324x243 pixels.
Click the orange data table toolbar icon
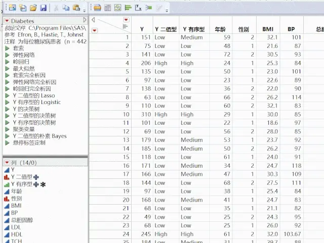coord(97,8)
